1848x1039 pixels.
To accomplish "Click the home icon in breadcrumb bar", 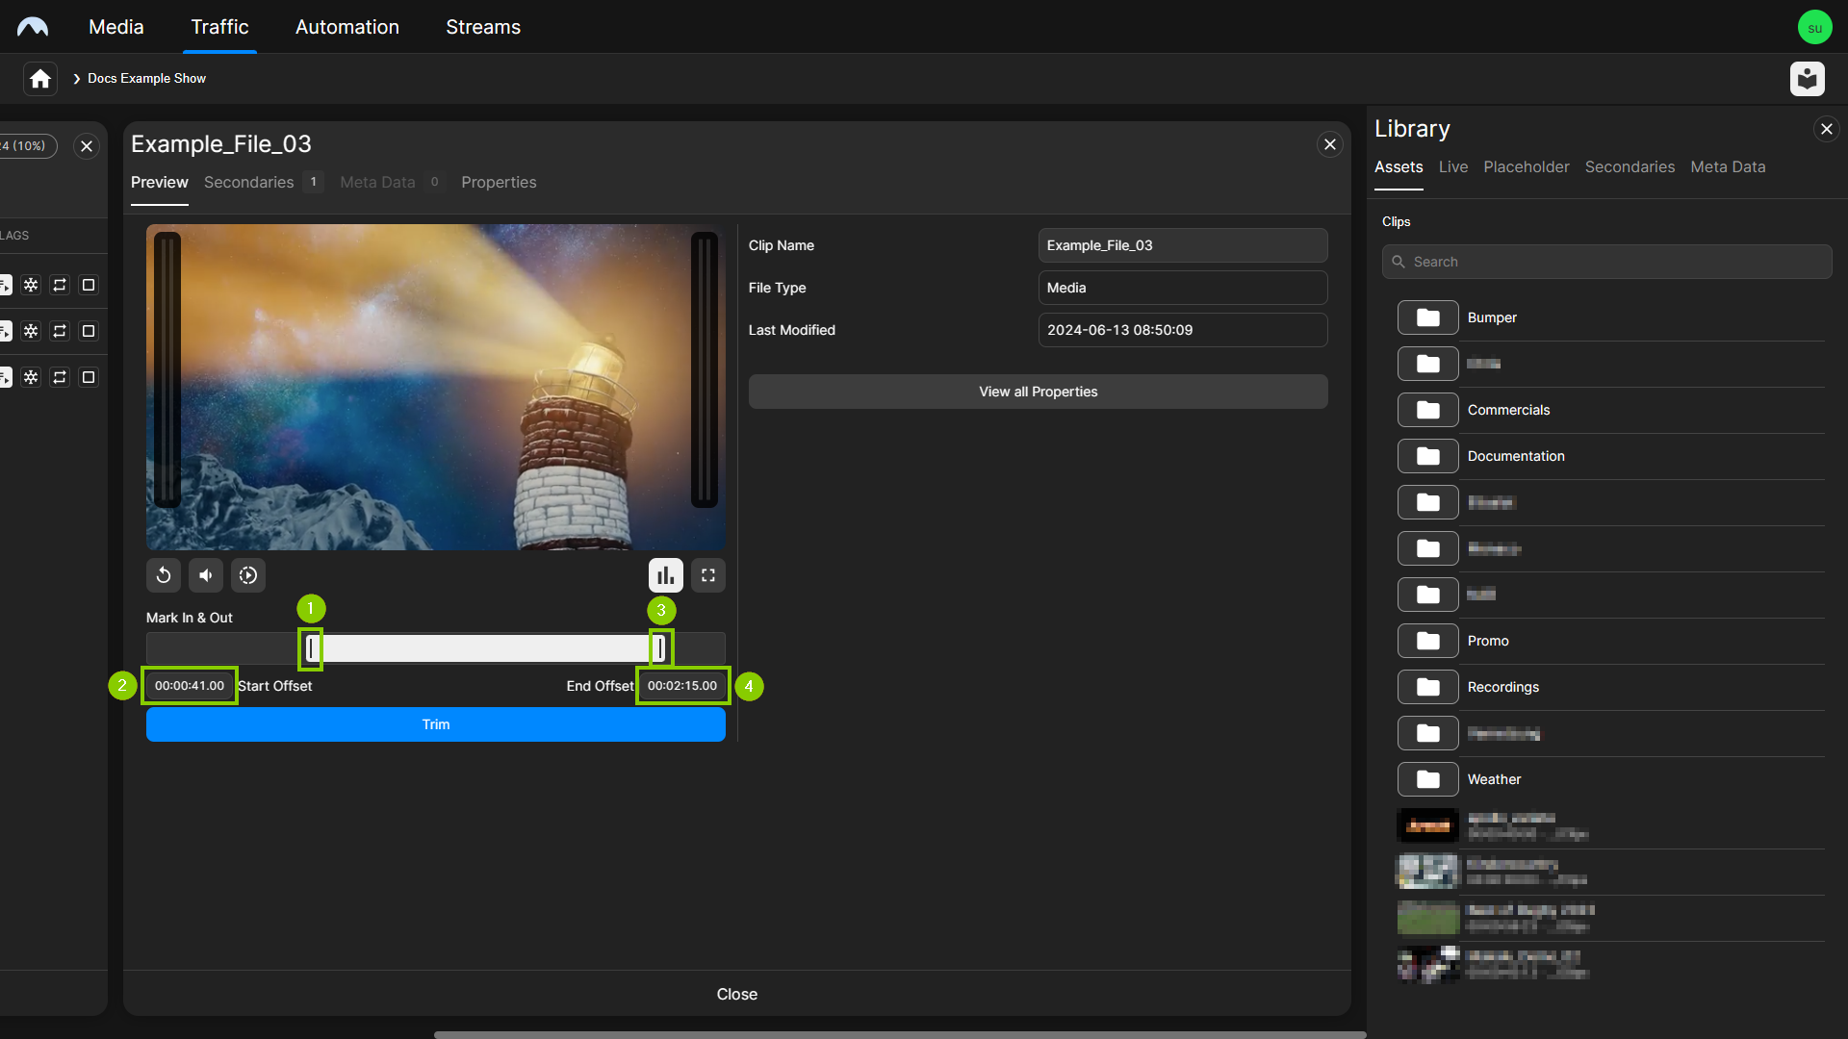I will (40, 79).
